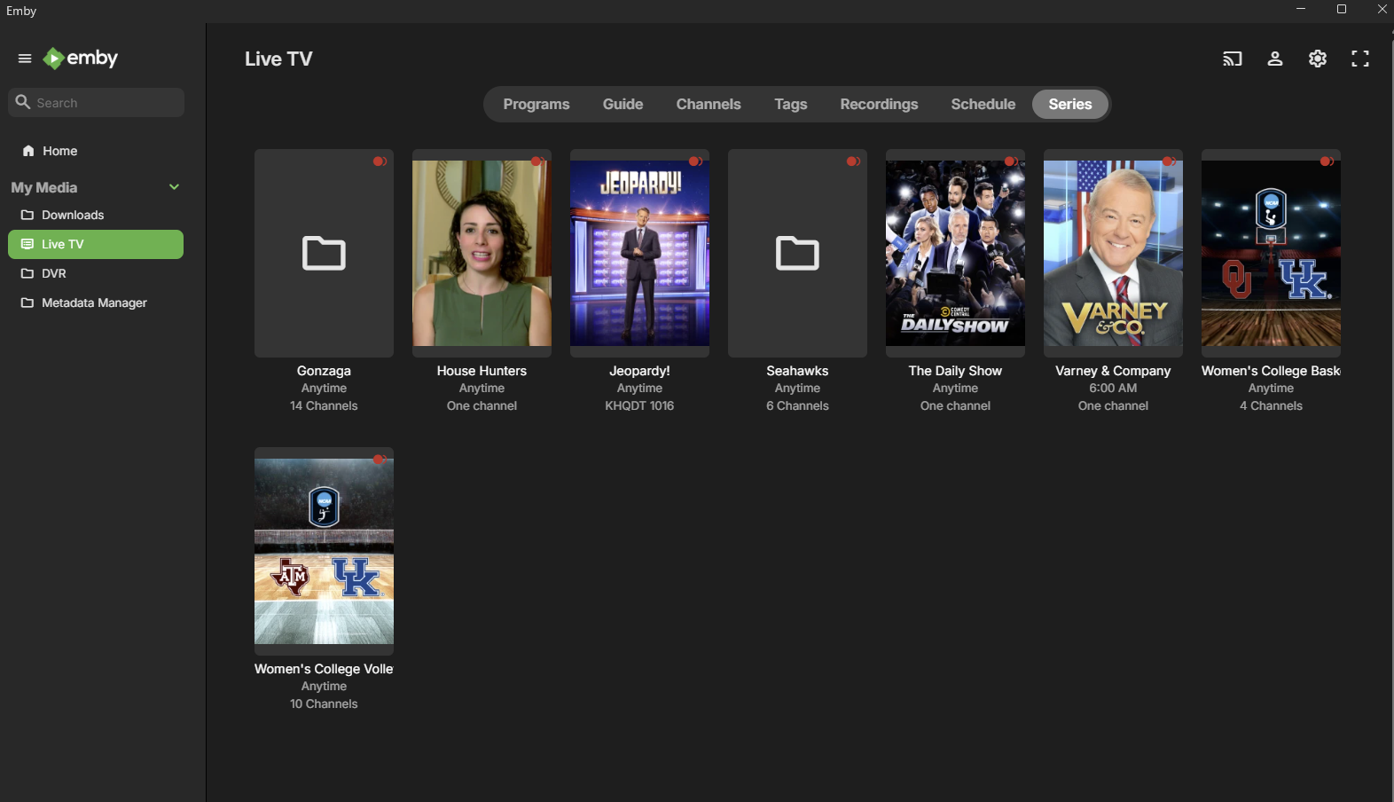Click the "6:00 AM" time under Varney & Company

1113,388
